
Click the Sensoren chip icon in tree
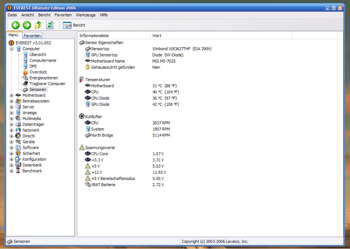(25, 89)
